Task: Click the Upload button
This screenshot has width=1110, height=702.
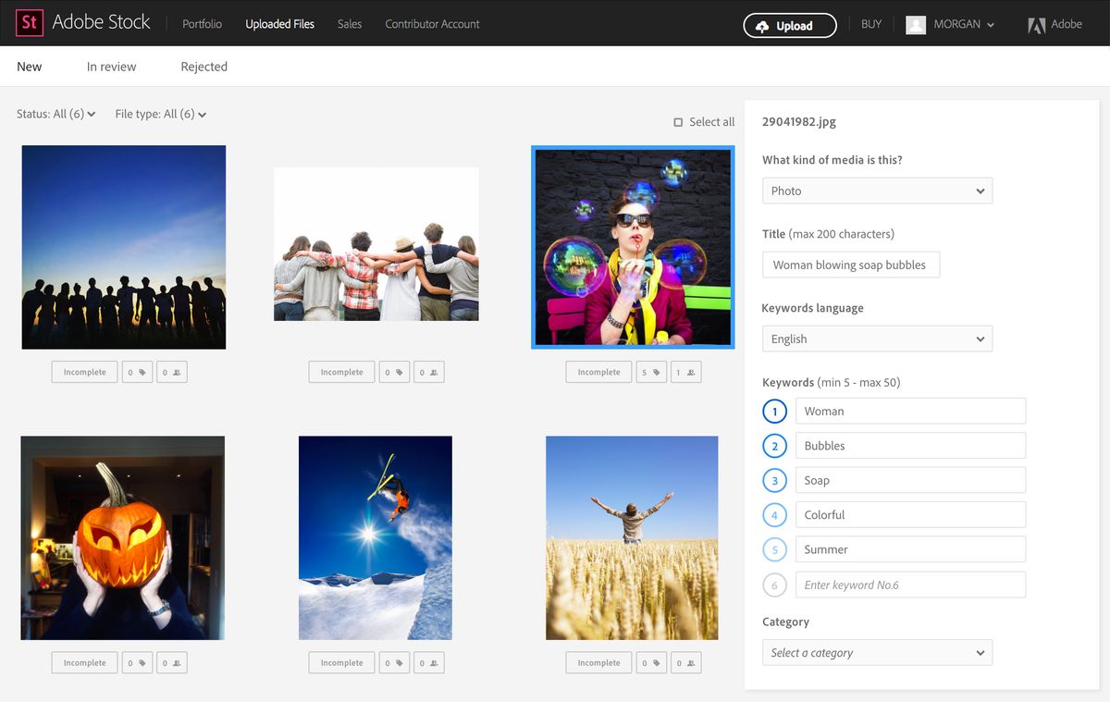Action: 789,25
